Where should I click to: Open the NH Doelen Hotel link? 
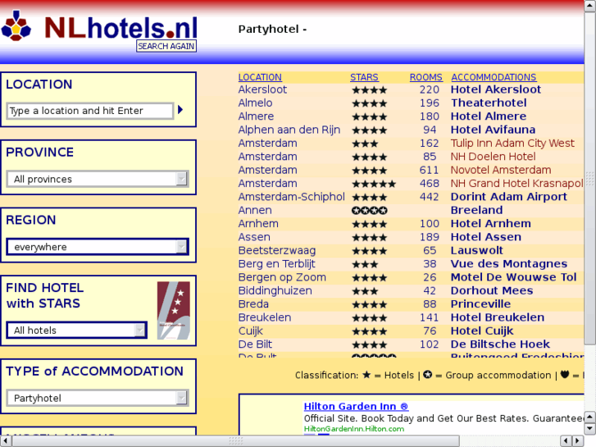[x=493, y=157]
